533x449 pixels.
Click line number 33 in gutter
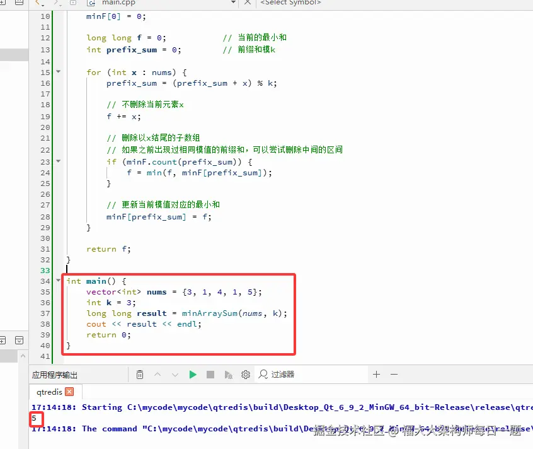coord(45,271)
